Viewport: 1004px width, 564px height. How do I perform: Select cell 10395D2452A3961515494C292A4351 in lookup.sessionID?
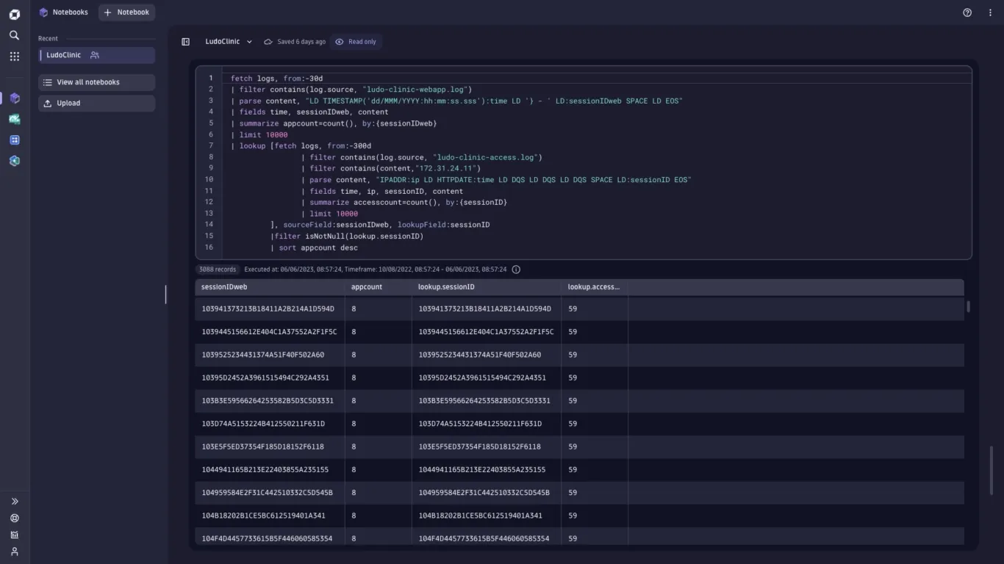[x=487, y=378]
